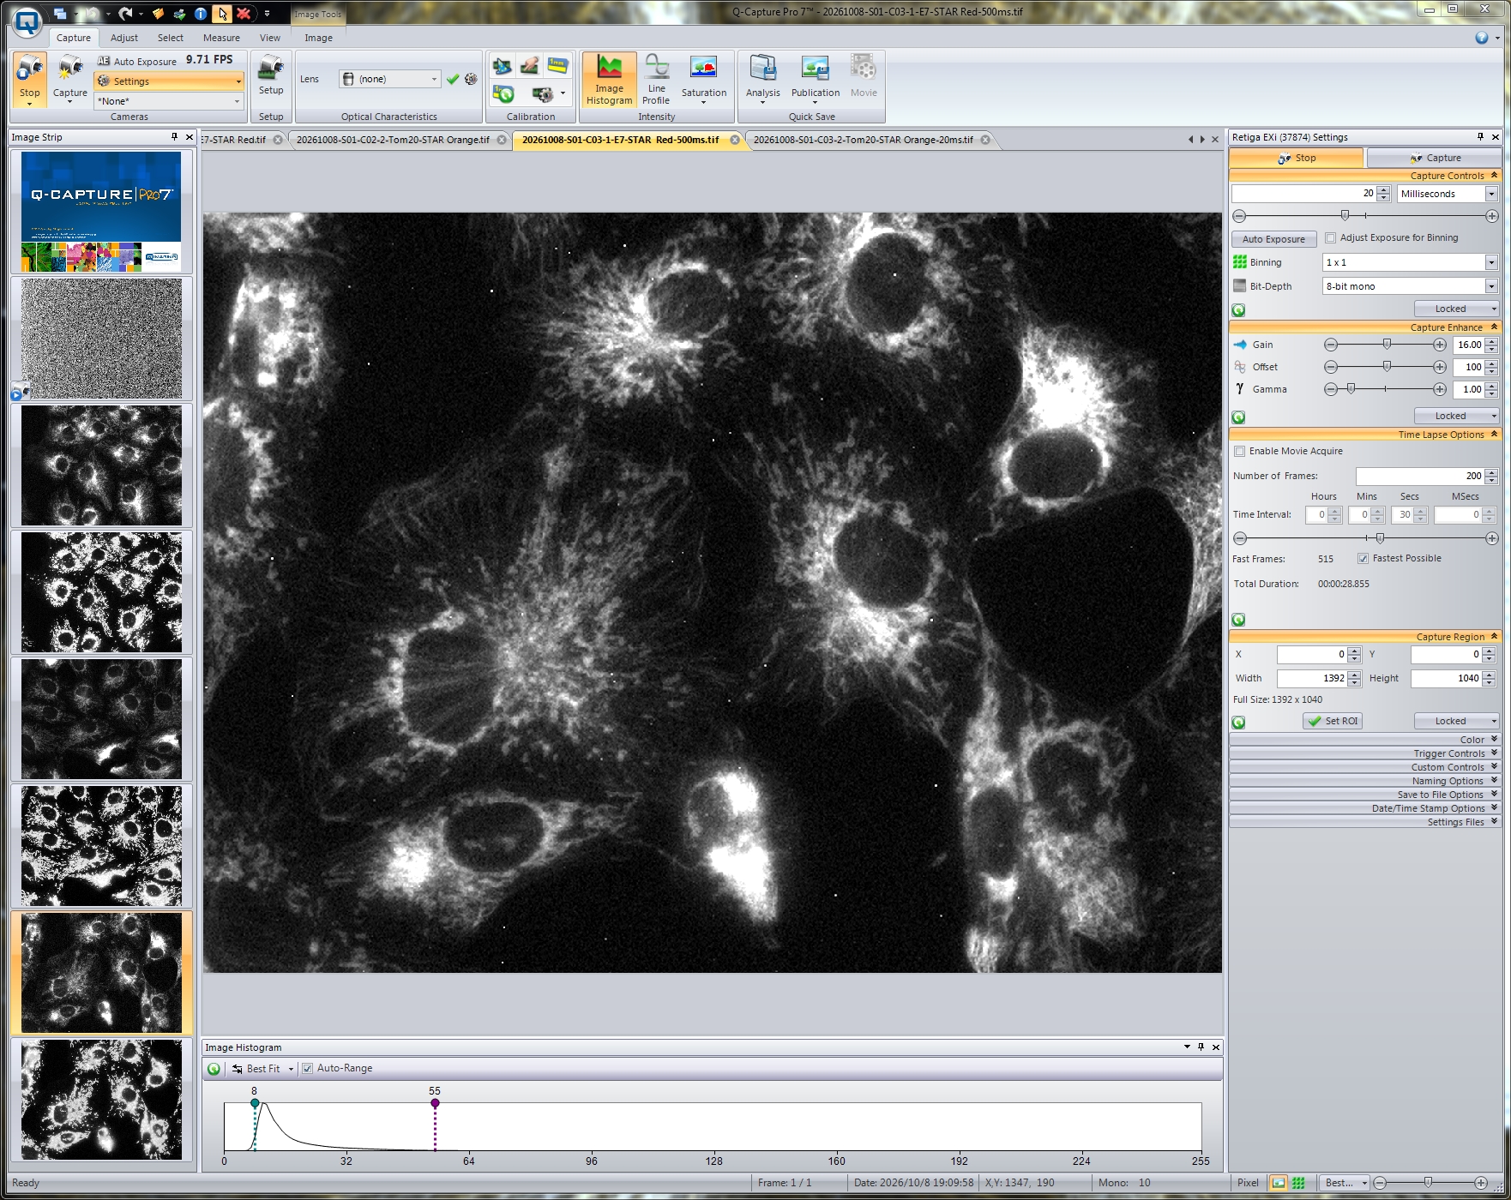Click the Set ROI button
The width and height of the screenshot is (1511, 1200).
coord(1333,722)
